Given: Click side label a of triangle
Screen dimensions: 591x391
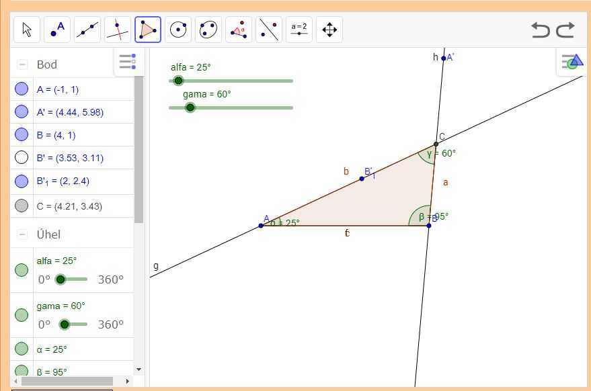Looking at the screenshot, I should (446, 183).
